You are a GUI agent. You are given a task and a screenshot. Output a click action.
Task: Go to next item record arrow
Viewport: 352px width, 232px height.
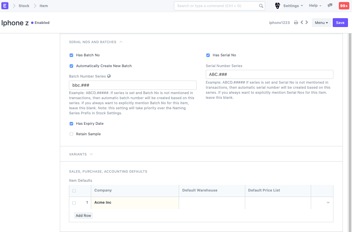[x=307, y=23]
